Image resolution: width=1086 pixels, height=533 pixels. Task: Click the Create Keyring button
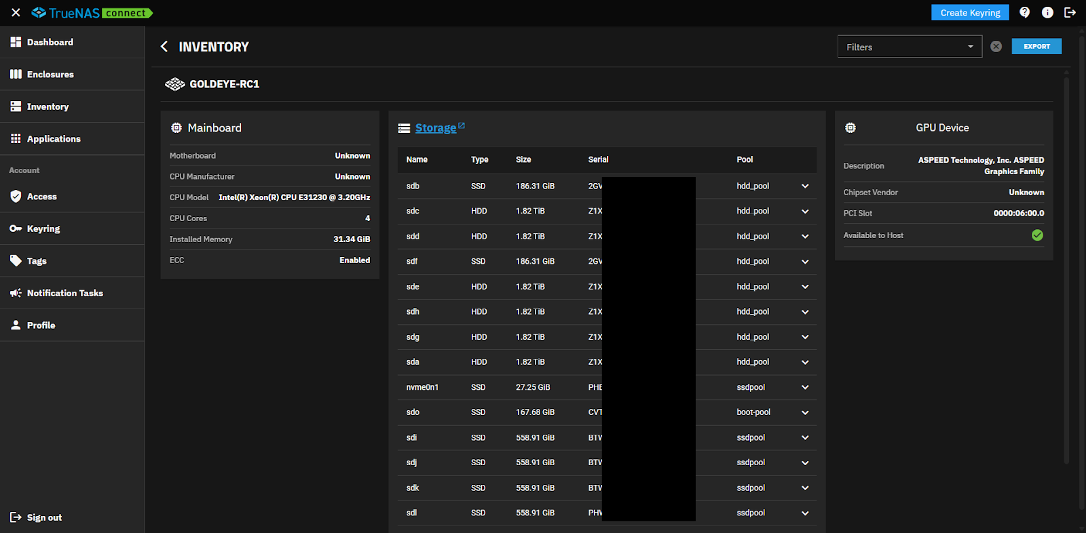click(970, 13)
